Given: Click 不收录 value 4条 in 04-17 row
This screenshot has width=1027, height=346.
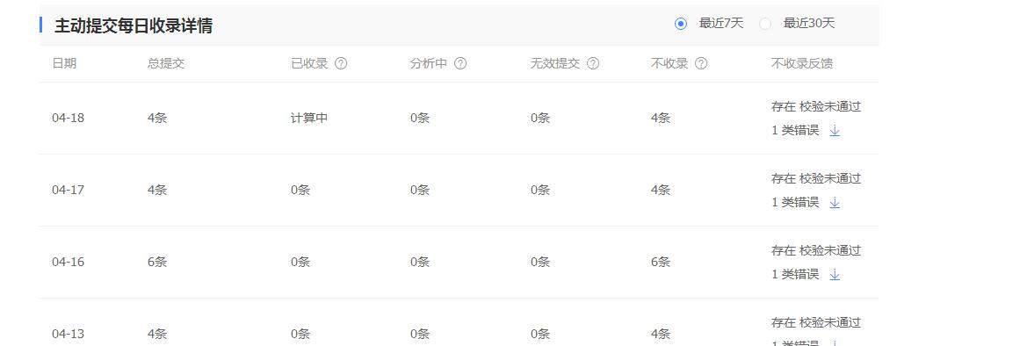Looking at the screenshot, I should click(x=661, y=190).
